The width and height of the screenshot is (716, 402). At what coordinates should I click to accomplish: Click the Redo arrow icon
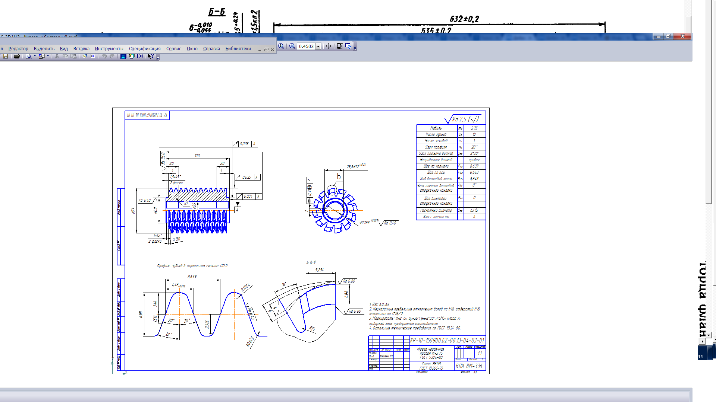(x=112, y=56)
